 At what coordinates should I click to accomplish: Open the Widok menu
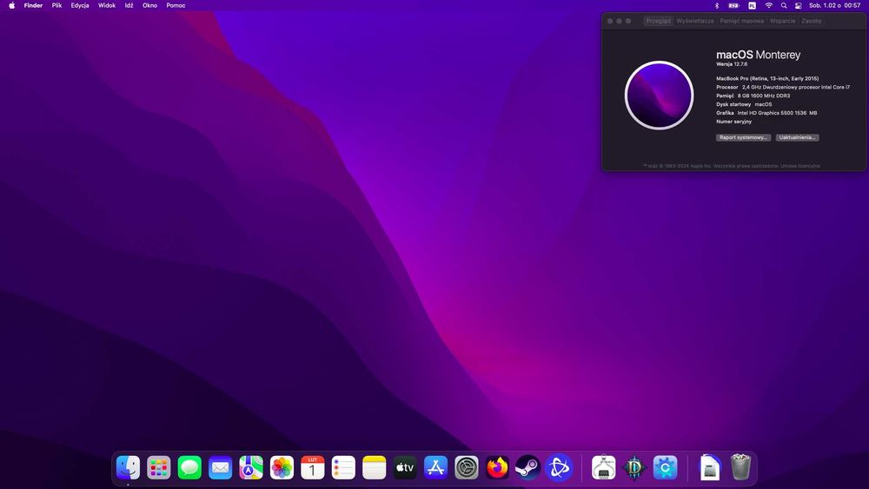click(x=106, y=5)
